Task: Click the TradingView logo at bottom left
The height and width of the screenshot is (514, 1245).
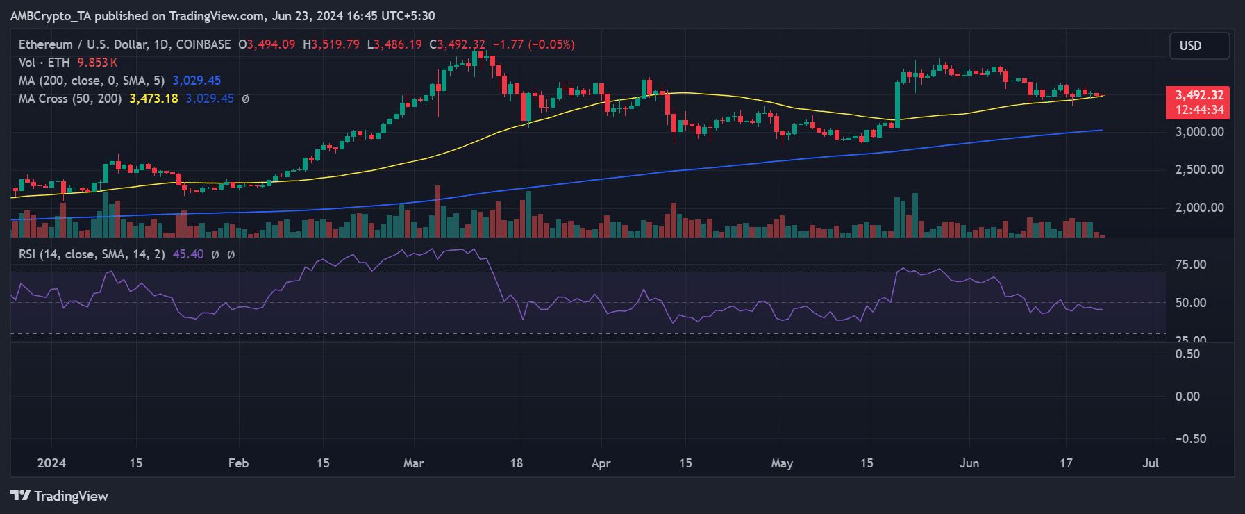Action: tap(60, 496)
